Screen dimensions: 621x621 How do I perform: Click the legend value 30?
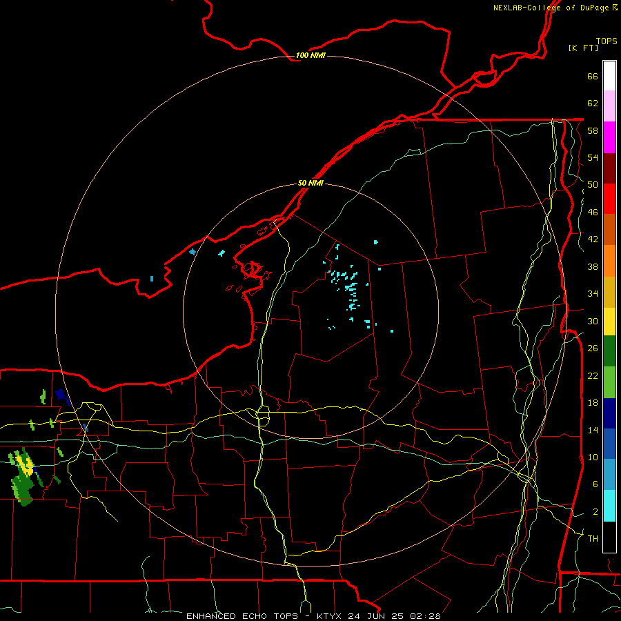point(593,321)
